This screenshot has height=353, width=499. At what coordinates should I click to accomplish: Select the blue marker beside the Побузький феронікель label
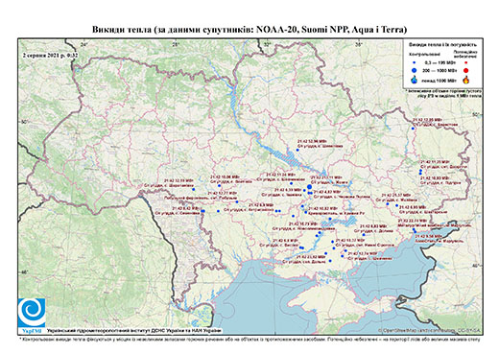(x=237, y=201)
